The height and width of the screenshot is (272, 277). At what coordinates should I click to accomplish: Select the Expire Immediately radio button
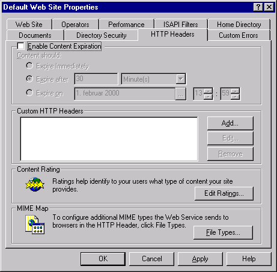tap(29, 65)
